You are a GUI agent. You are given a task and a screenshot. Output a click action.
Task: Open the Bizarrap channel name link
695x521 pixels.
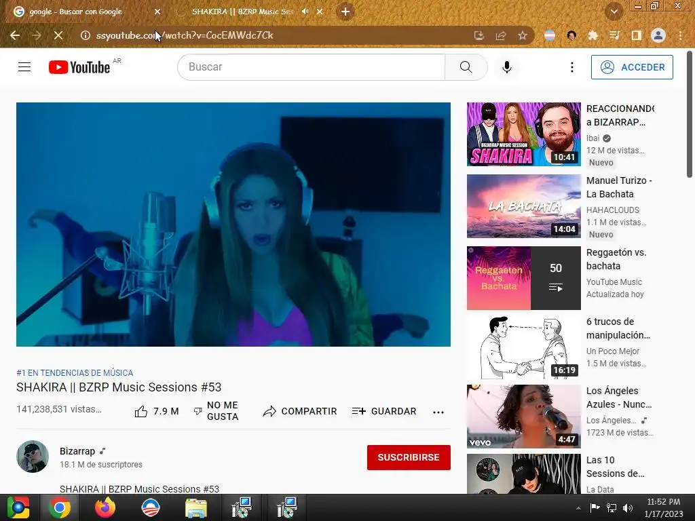click(x=77, y=451)
